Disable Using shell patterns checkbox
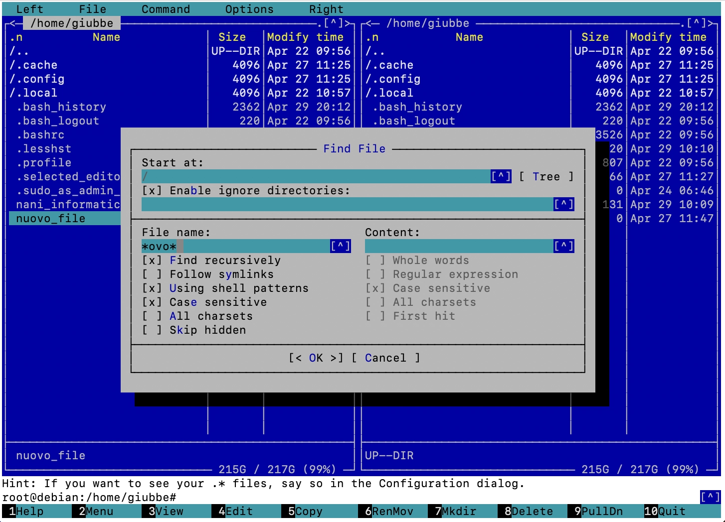This screenshot has height=522, width=725. tap(152, 288)
